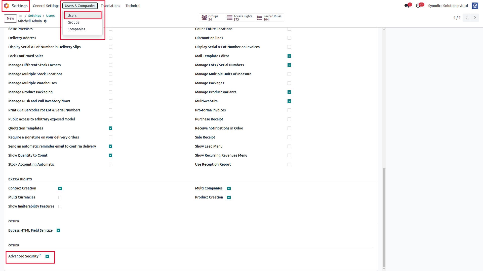This screenshot has height=271, width=483.
Task: Click the Record Rules list icon
Action: pyautogui.click(x=259, y=18)
